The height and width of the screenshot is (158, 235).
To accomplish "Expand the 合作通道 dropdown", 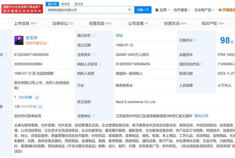I will (x=182, y=10).
